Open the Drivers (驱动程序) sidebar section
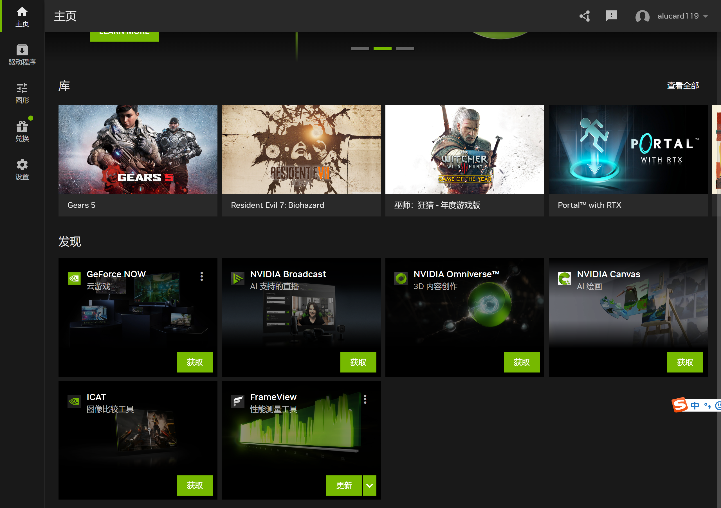This screenshot has height=508, width=721. coord(22,55)
